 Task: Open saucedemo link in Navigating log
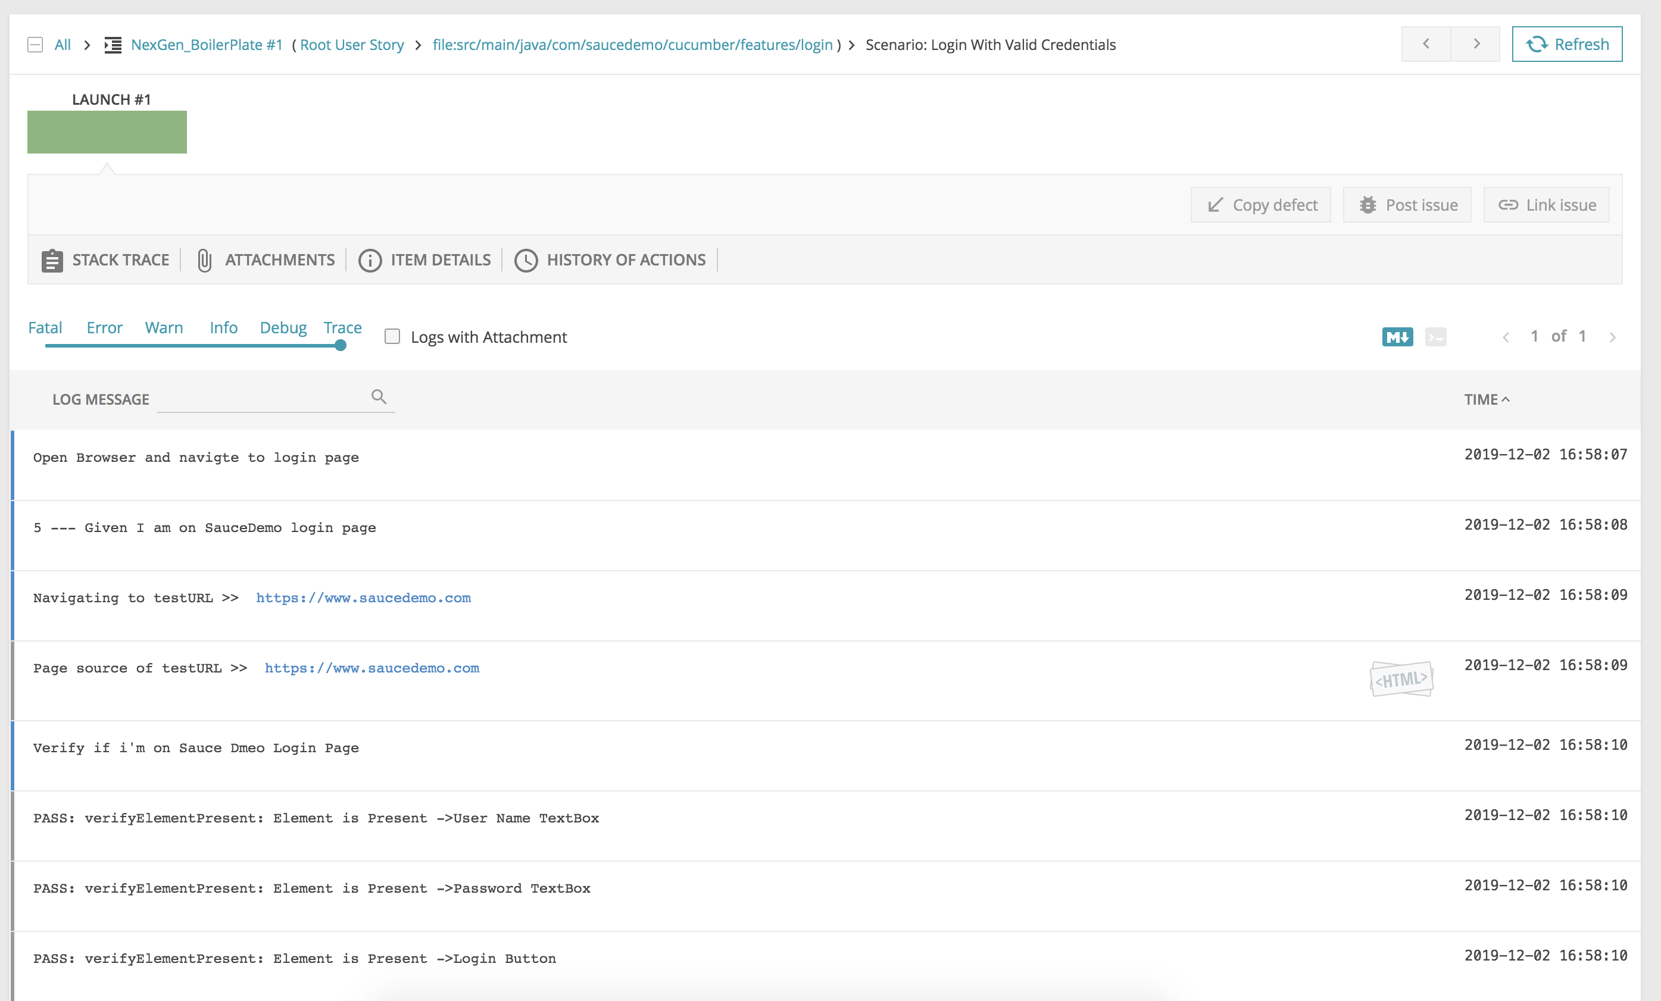[x=363, y=598]
